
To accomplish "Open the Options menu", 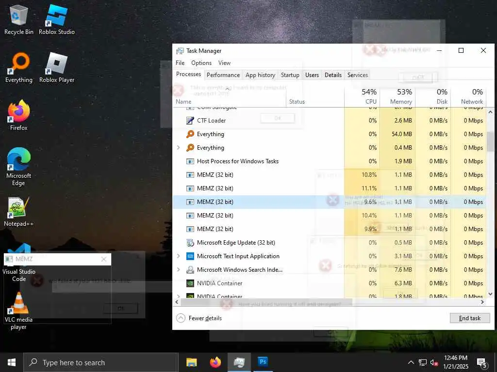I will click(x=201, y=63).
